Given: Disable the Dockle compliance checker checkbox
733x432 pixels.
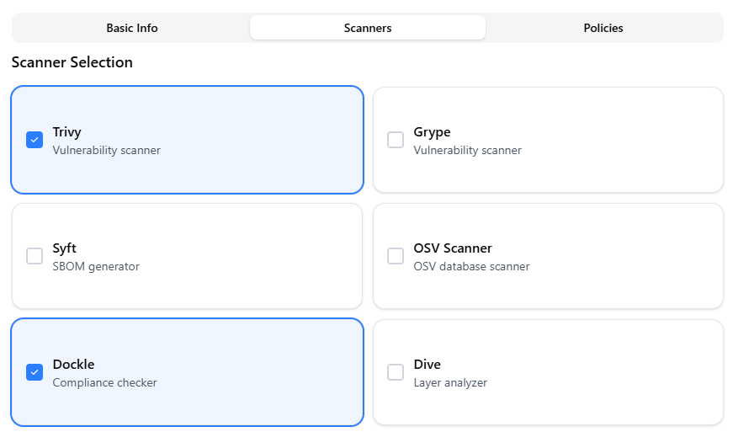Looking at the screenshot, I should click(x=35, y=372).
